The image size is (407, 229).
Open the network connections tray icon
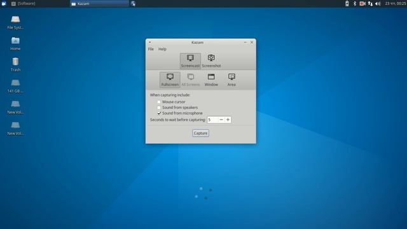point(370,4)
